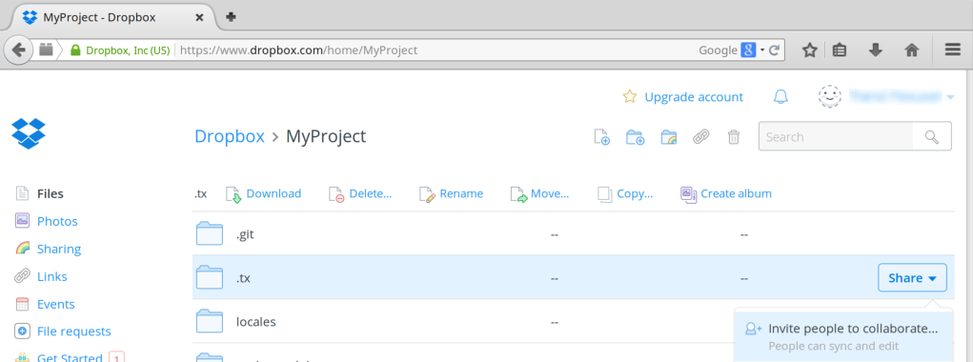
Task: Select the MyProject - Dropbox browser tab
Action: pos(112,17)
